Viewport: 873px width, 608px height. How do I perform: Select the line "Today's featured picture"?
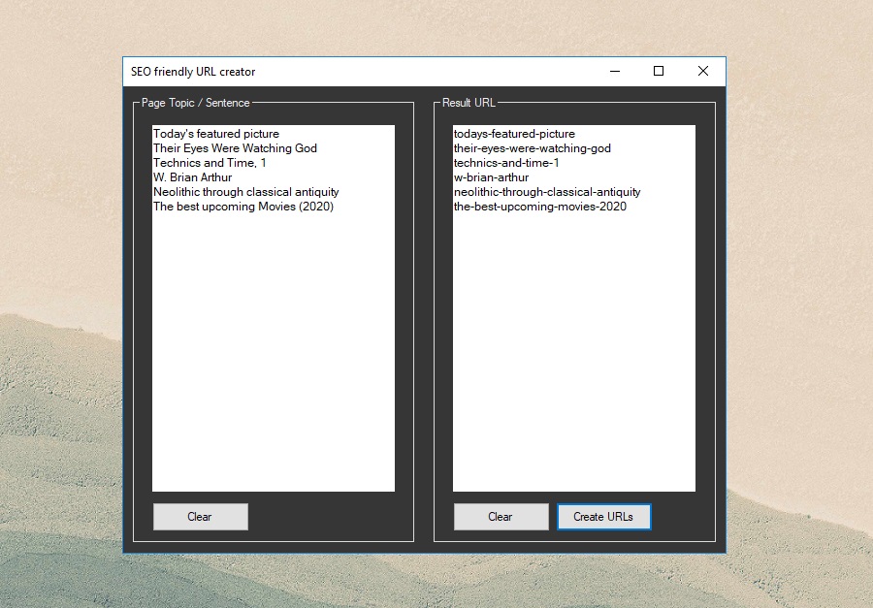[215, 133]
